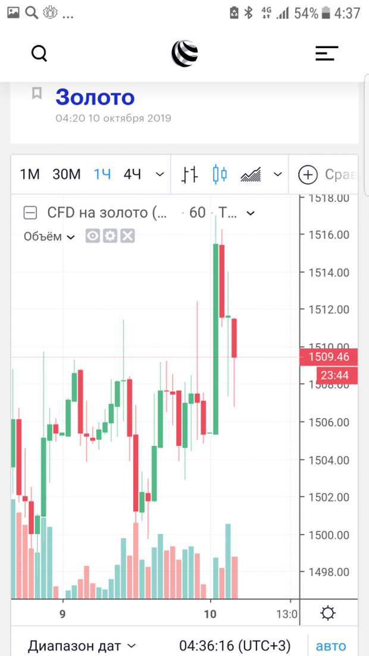Collapse the CFD на золото legend box

click(30, 213)
